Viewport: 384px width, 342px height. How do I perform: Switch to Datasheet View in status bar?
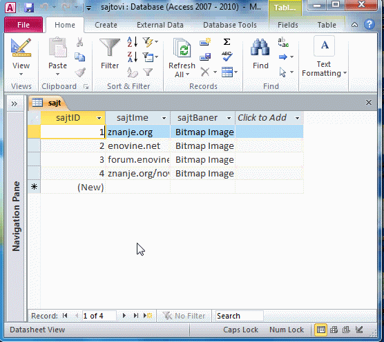321,330
